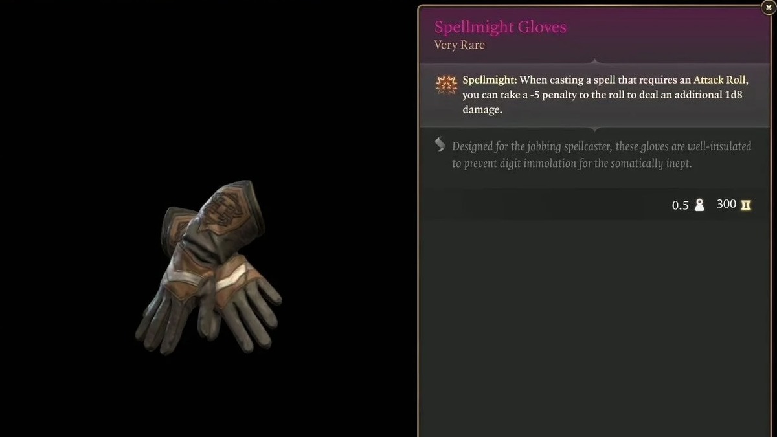
Task: Select the Spellmight Gloves title
Action: coord(500,27)
